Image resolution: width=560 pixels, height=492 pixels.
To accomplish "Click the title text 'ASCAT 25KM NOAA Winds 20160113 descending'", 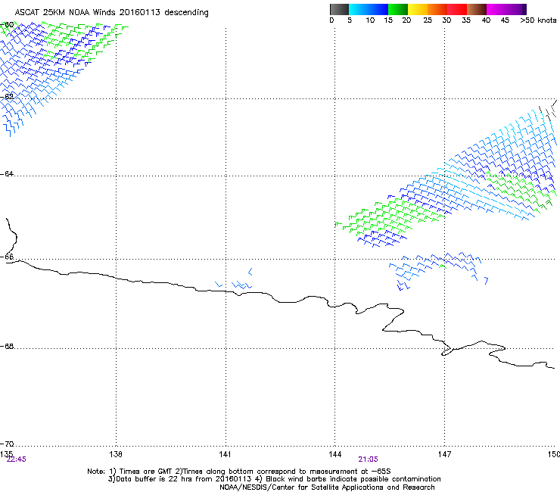I will click(x=111, y=12).
